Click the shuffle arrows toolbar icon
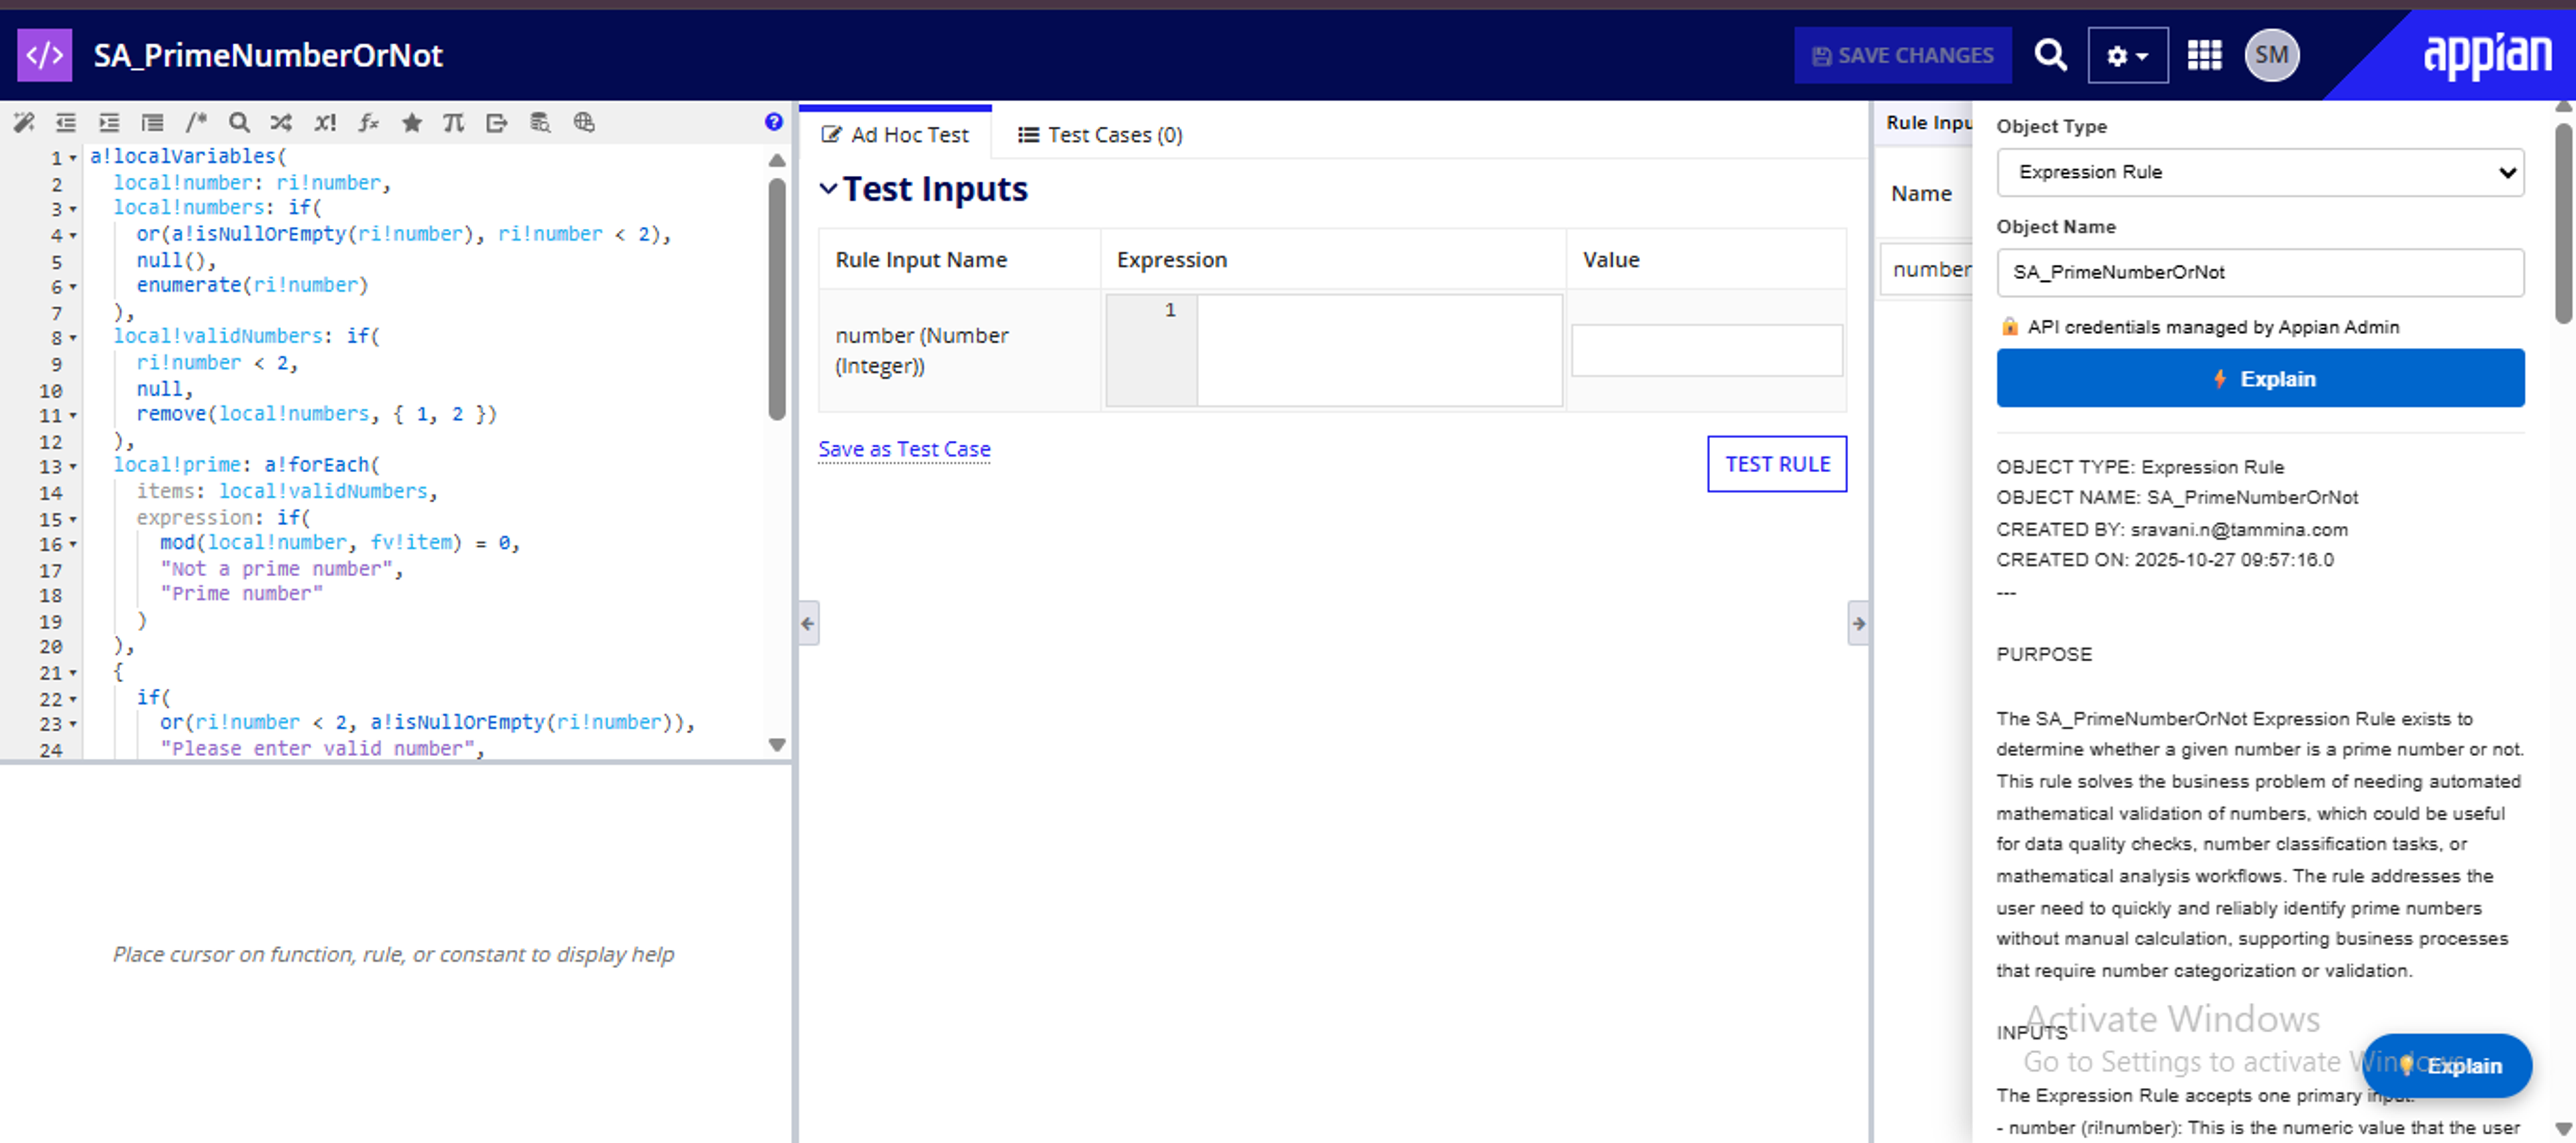 pyautogui.click(x=281, y=122)
